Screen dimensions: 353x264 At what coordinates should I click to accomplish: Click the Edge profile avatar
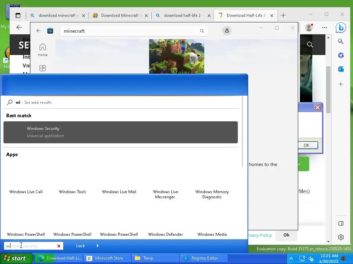pos(309,27)
